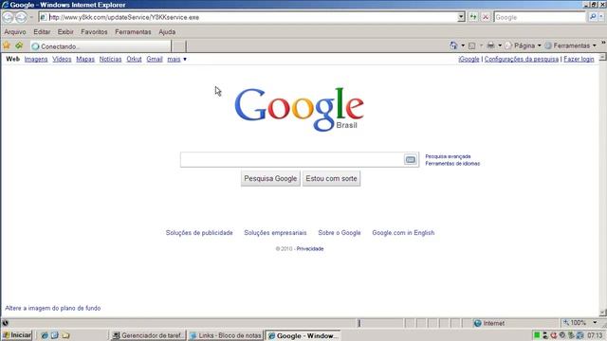
Task: Click the command bar overflow chevron
Action: (x=603, y=43)
